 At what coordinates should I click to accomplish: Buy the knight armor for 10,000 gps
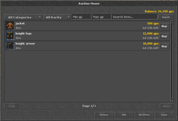pos(164,46)
